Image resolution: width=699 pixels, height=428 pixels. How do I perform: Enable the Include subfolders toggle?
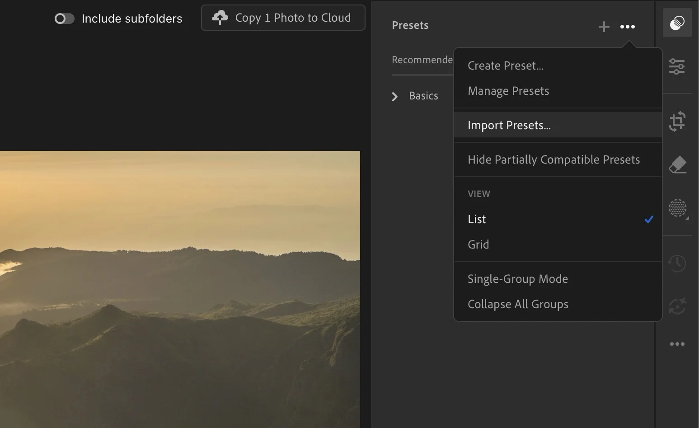(x=64, y=19)
